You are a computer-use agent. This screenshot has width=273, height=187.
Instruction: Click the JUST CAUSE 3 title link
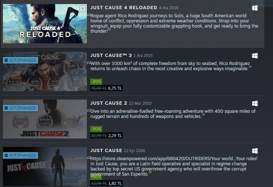coord(111,55)
